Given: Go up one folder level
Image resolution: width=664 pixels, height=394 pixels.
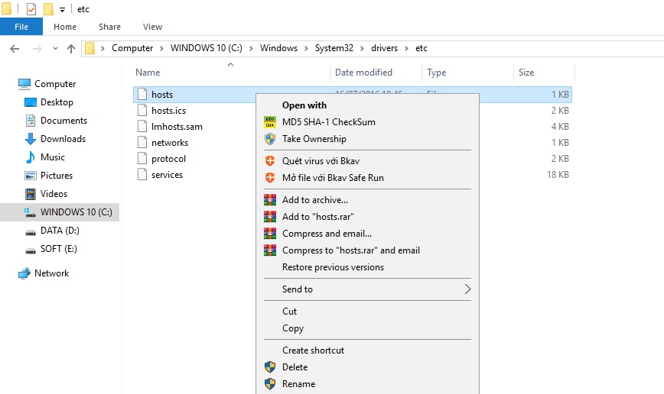Looking at the screenshot, I should (71, 49).
